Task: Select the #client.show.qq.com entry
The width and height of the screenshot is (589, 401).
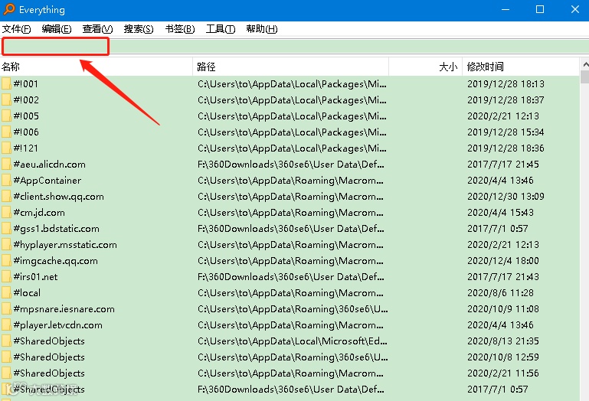Action: tap(58, 197)
